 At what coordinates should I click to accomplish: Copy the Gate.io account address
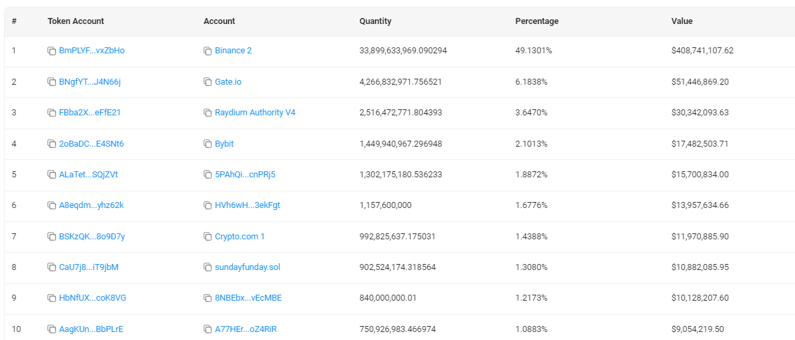pos(208,81)
